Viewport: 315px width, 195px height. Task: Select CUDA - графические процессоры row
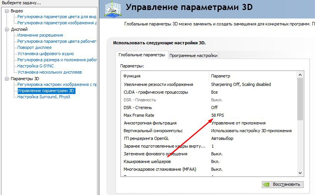point(209,92)
